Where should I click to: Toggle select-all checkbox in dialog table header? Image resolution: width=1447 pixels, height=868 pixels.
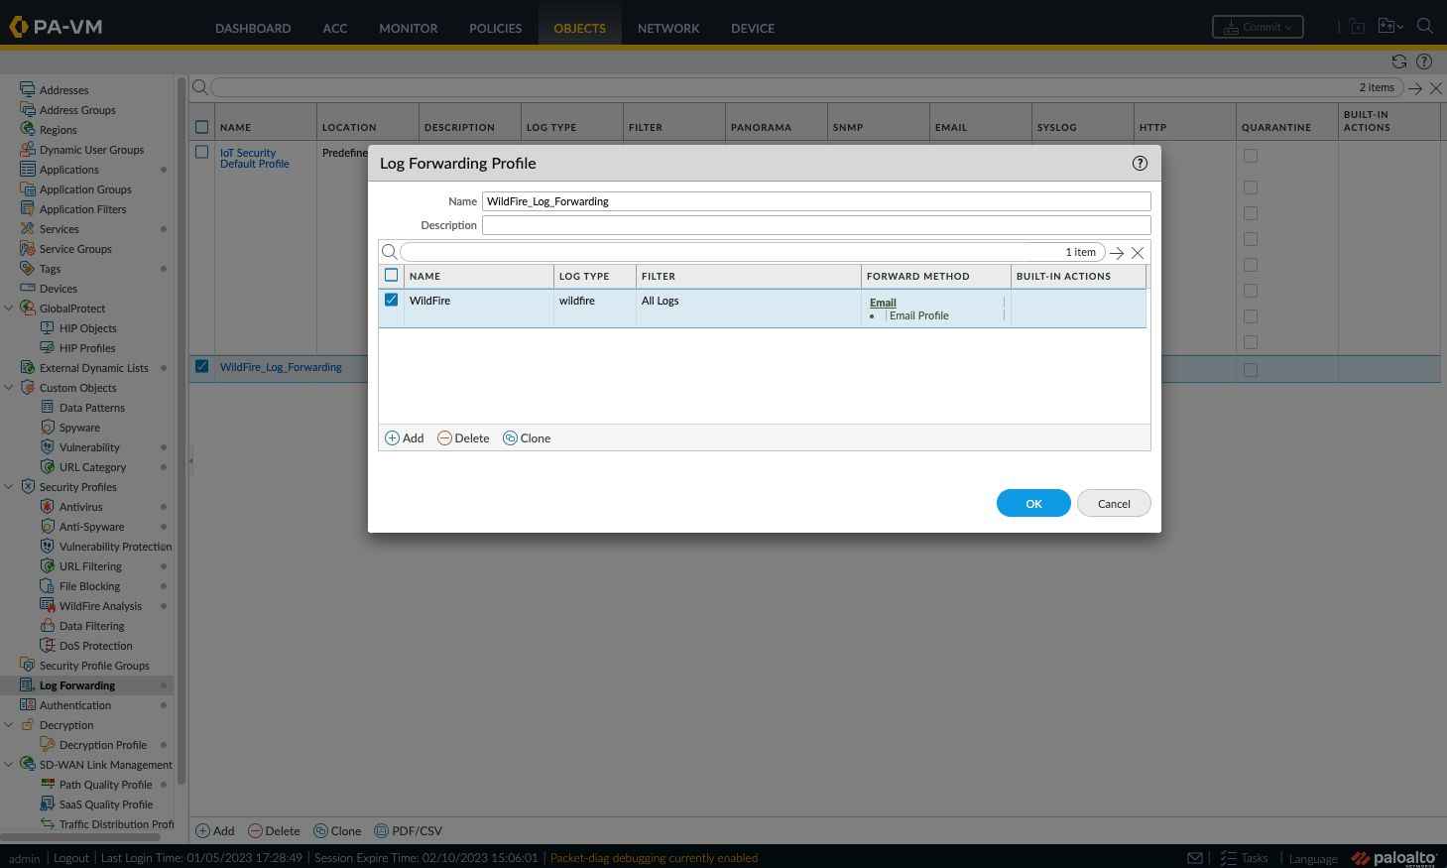click(x=391, y=275)
